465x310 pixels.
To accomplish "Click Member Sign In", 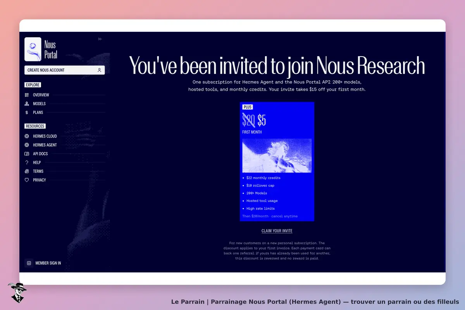I will (48, 263).
